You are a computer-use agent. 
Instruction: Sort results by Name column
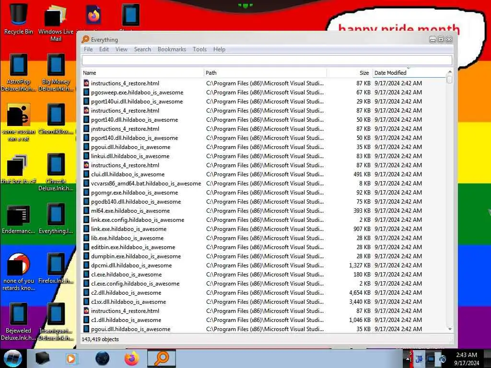pyautogui.click(x=142, y=73)
